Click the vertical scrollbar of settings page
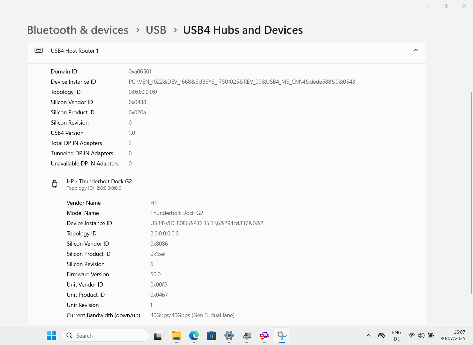The height and width of the screenshot is (345, 473). click(x=471, y=193)
